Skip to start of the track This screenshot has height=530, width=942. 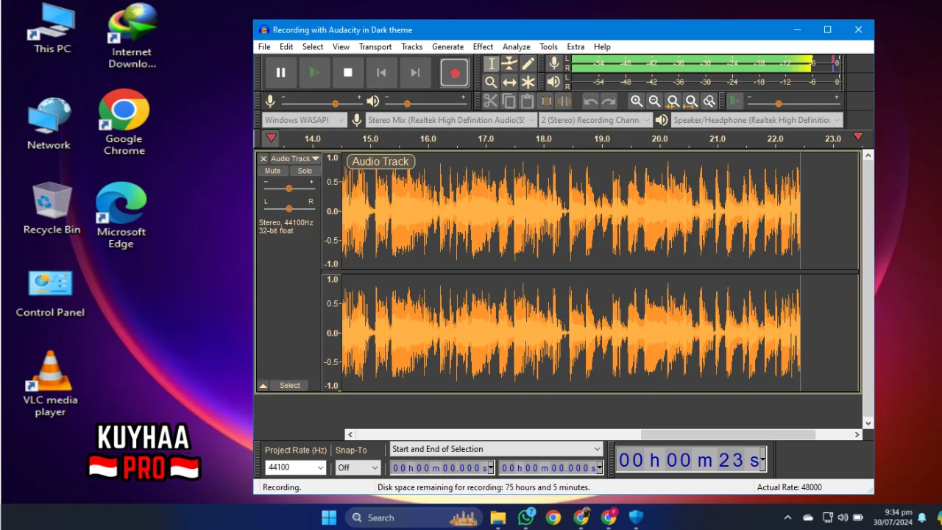tap(381, 73)
